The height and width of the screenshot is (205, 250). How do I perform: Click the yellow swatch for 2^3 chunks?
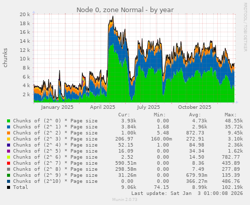point(9,139)
